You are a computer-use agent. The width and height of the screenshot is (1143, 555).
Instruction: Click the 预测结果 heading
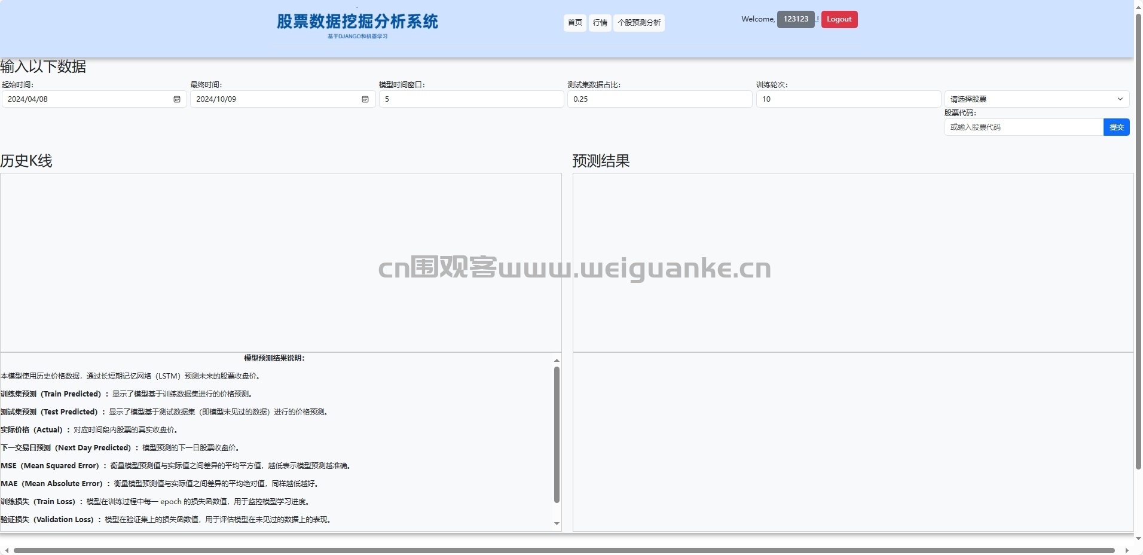click(601, 161)
